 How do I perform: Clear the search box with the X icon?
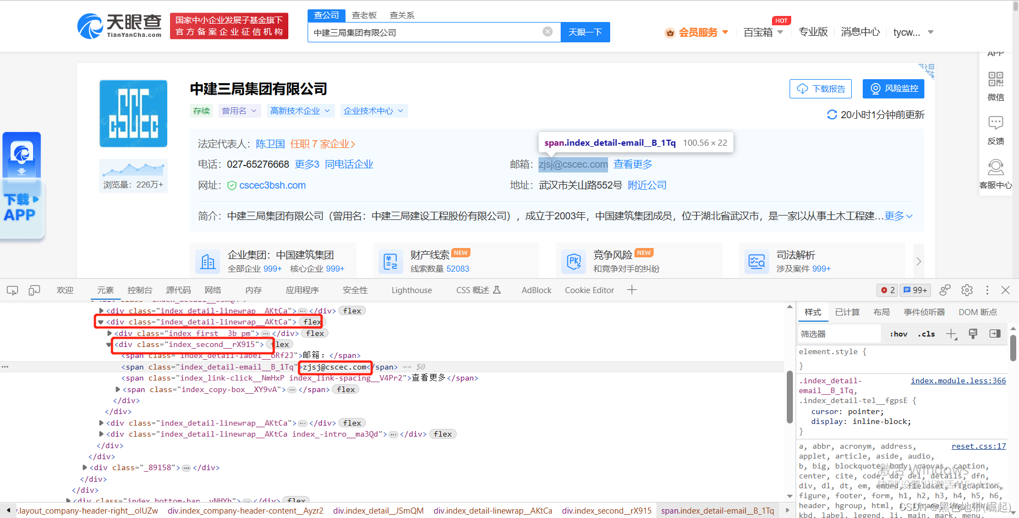click(x=547, y=32)
